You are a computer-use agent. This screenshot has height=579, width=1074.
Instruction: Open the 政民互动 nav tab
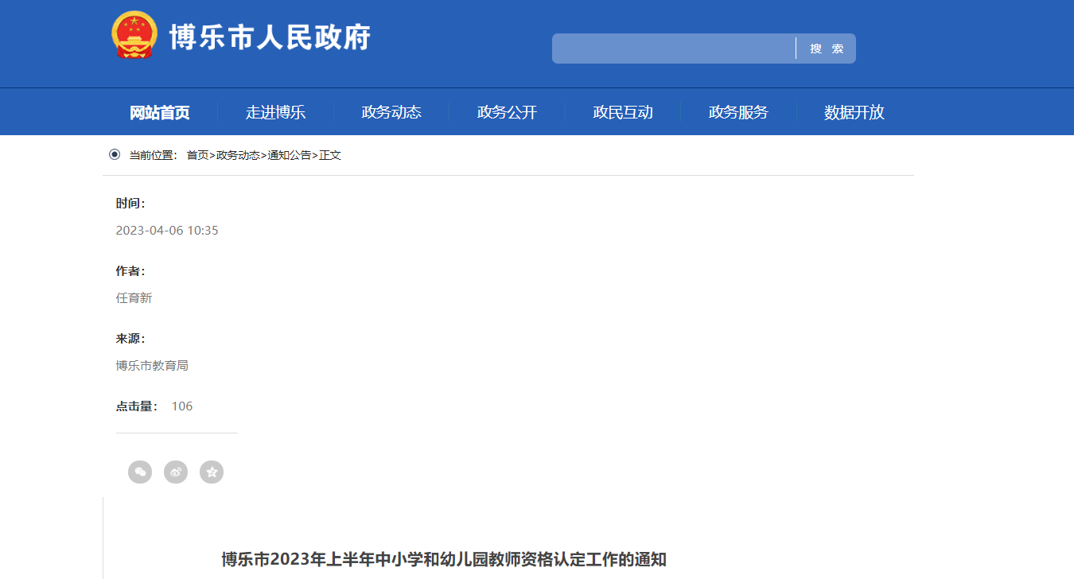623,112
